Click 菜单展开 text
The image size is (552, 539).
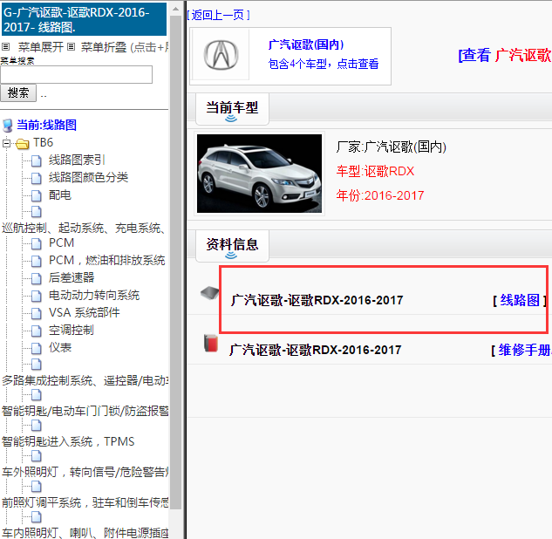[41, 47]
